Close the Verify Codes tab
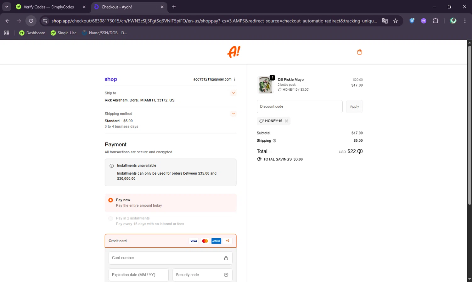Image resolution: width=472 pixels, height=282 pixels. 84,7
